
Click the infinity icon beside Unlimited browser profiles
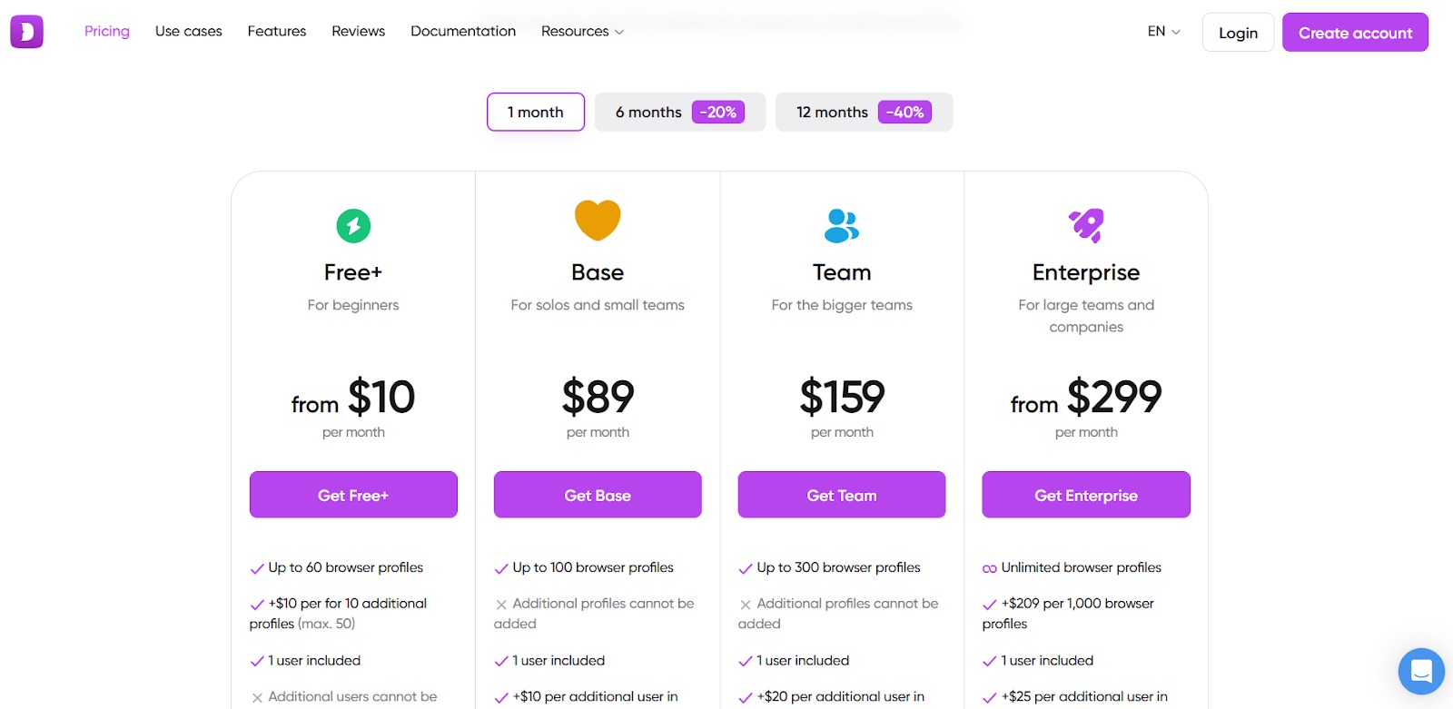pos(990,568)
